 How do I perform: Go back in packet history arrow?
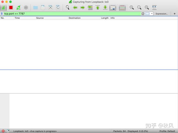coord(75,8)
